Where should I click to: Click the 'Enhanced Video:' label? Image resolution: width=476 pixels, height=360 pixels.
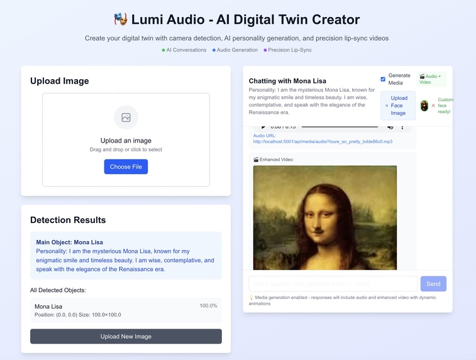click(277, 160)
